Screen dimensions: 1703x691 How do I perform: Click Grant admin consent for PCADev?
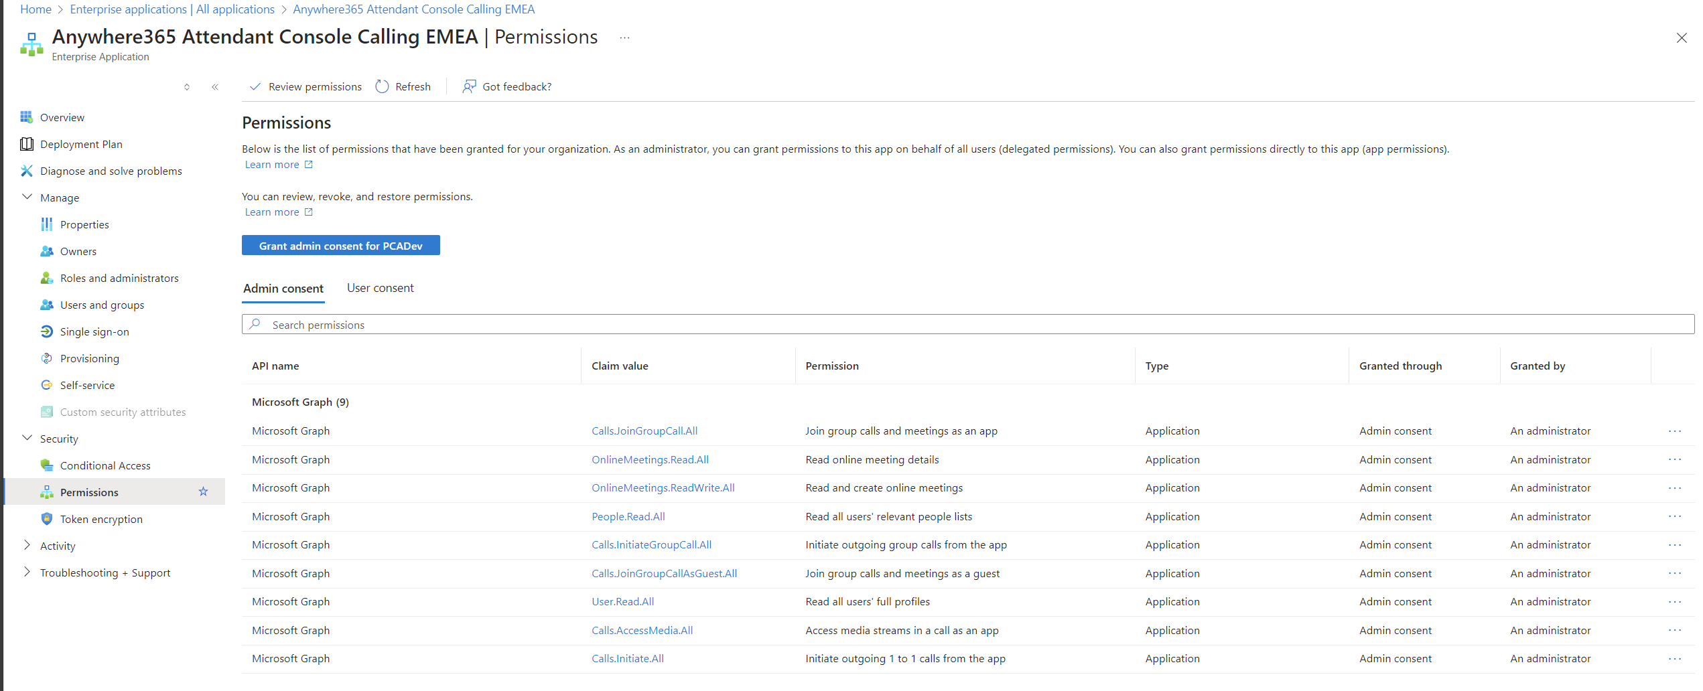coord(340,246)
